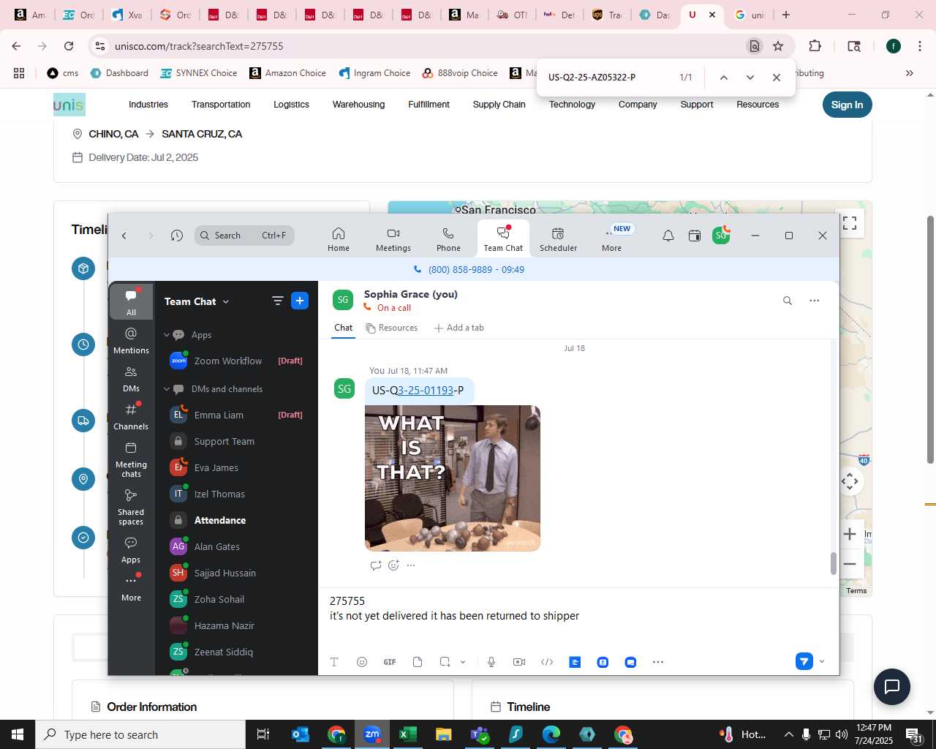Open the Scheduler tab in Zoom

point(558,239)
